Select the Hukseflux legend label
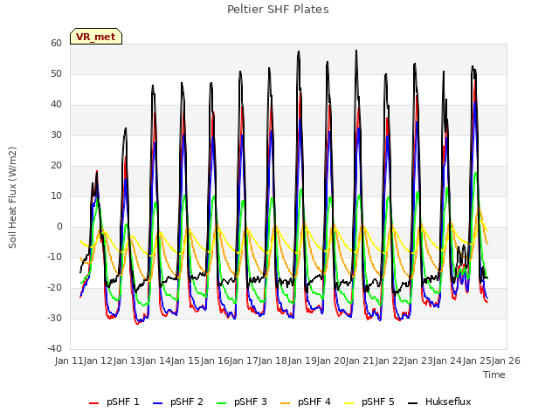 tap(448, 402)
